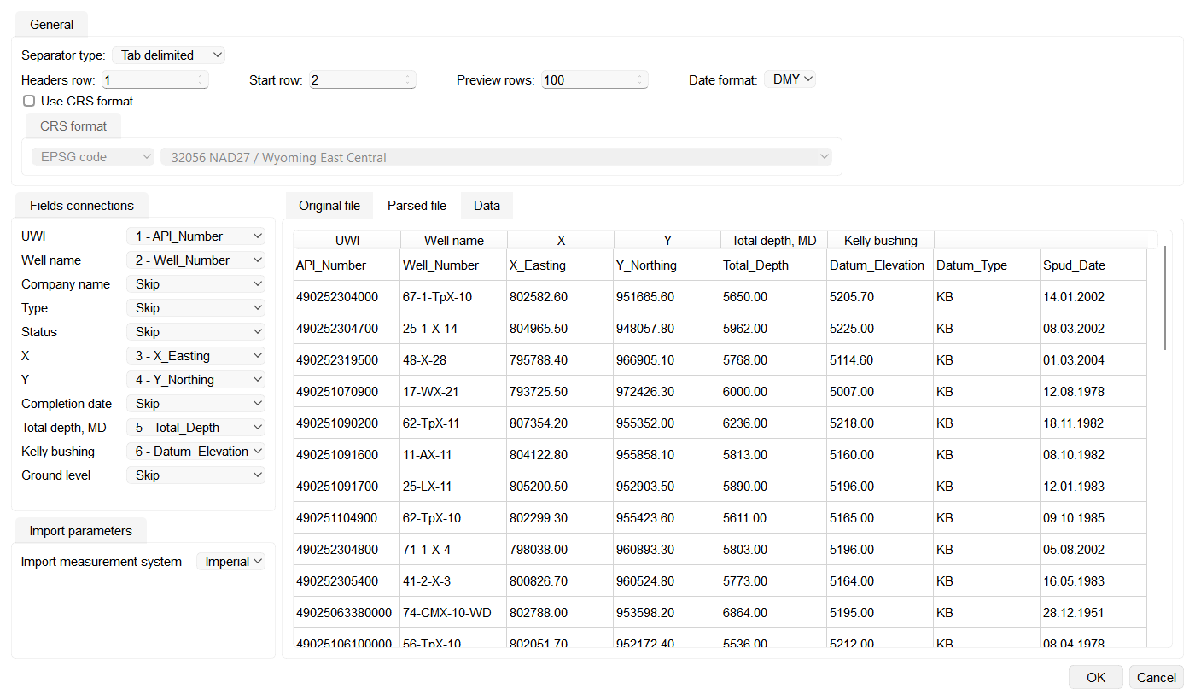Open the UWI field connection dropdown
Screen dimensions: 1195x700
195,236
